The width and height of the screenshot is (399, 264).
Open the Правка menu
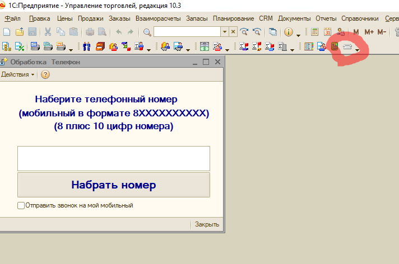39,18
